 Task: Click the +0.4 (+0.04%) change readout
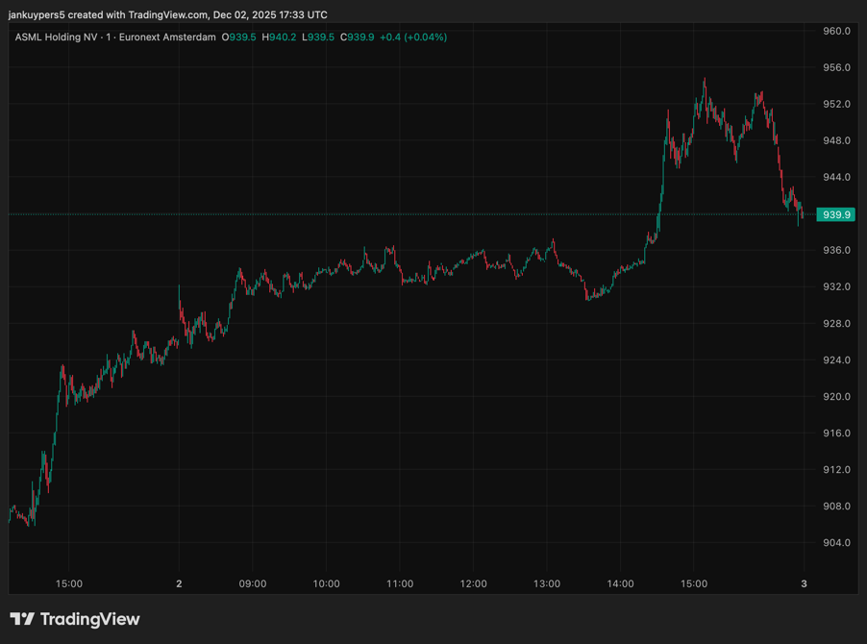(413, 37)
